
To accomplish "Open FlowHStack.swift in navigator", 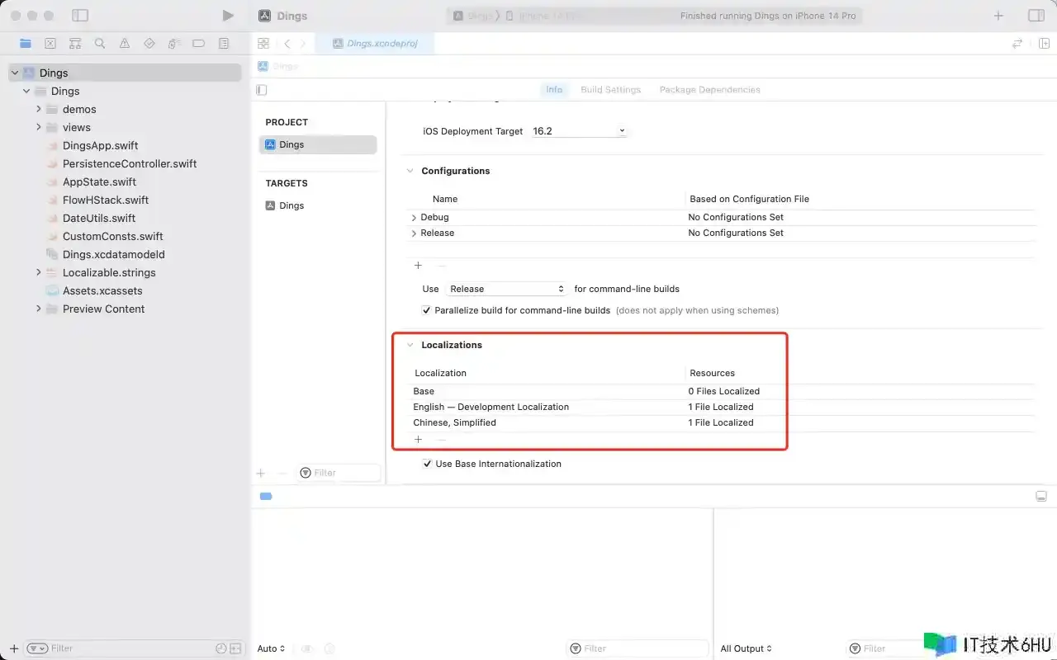I will [x=106, y=200].
